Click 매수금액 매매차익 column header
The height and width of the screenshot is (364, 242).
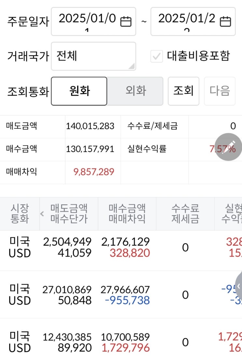[127, 214]
